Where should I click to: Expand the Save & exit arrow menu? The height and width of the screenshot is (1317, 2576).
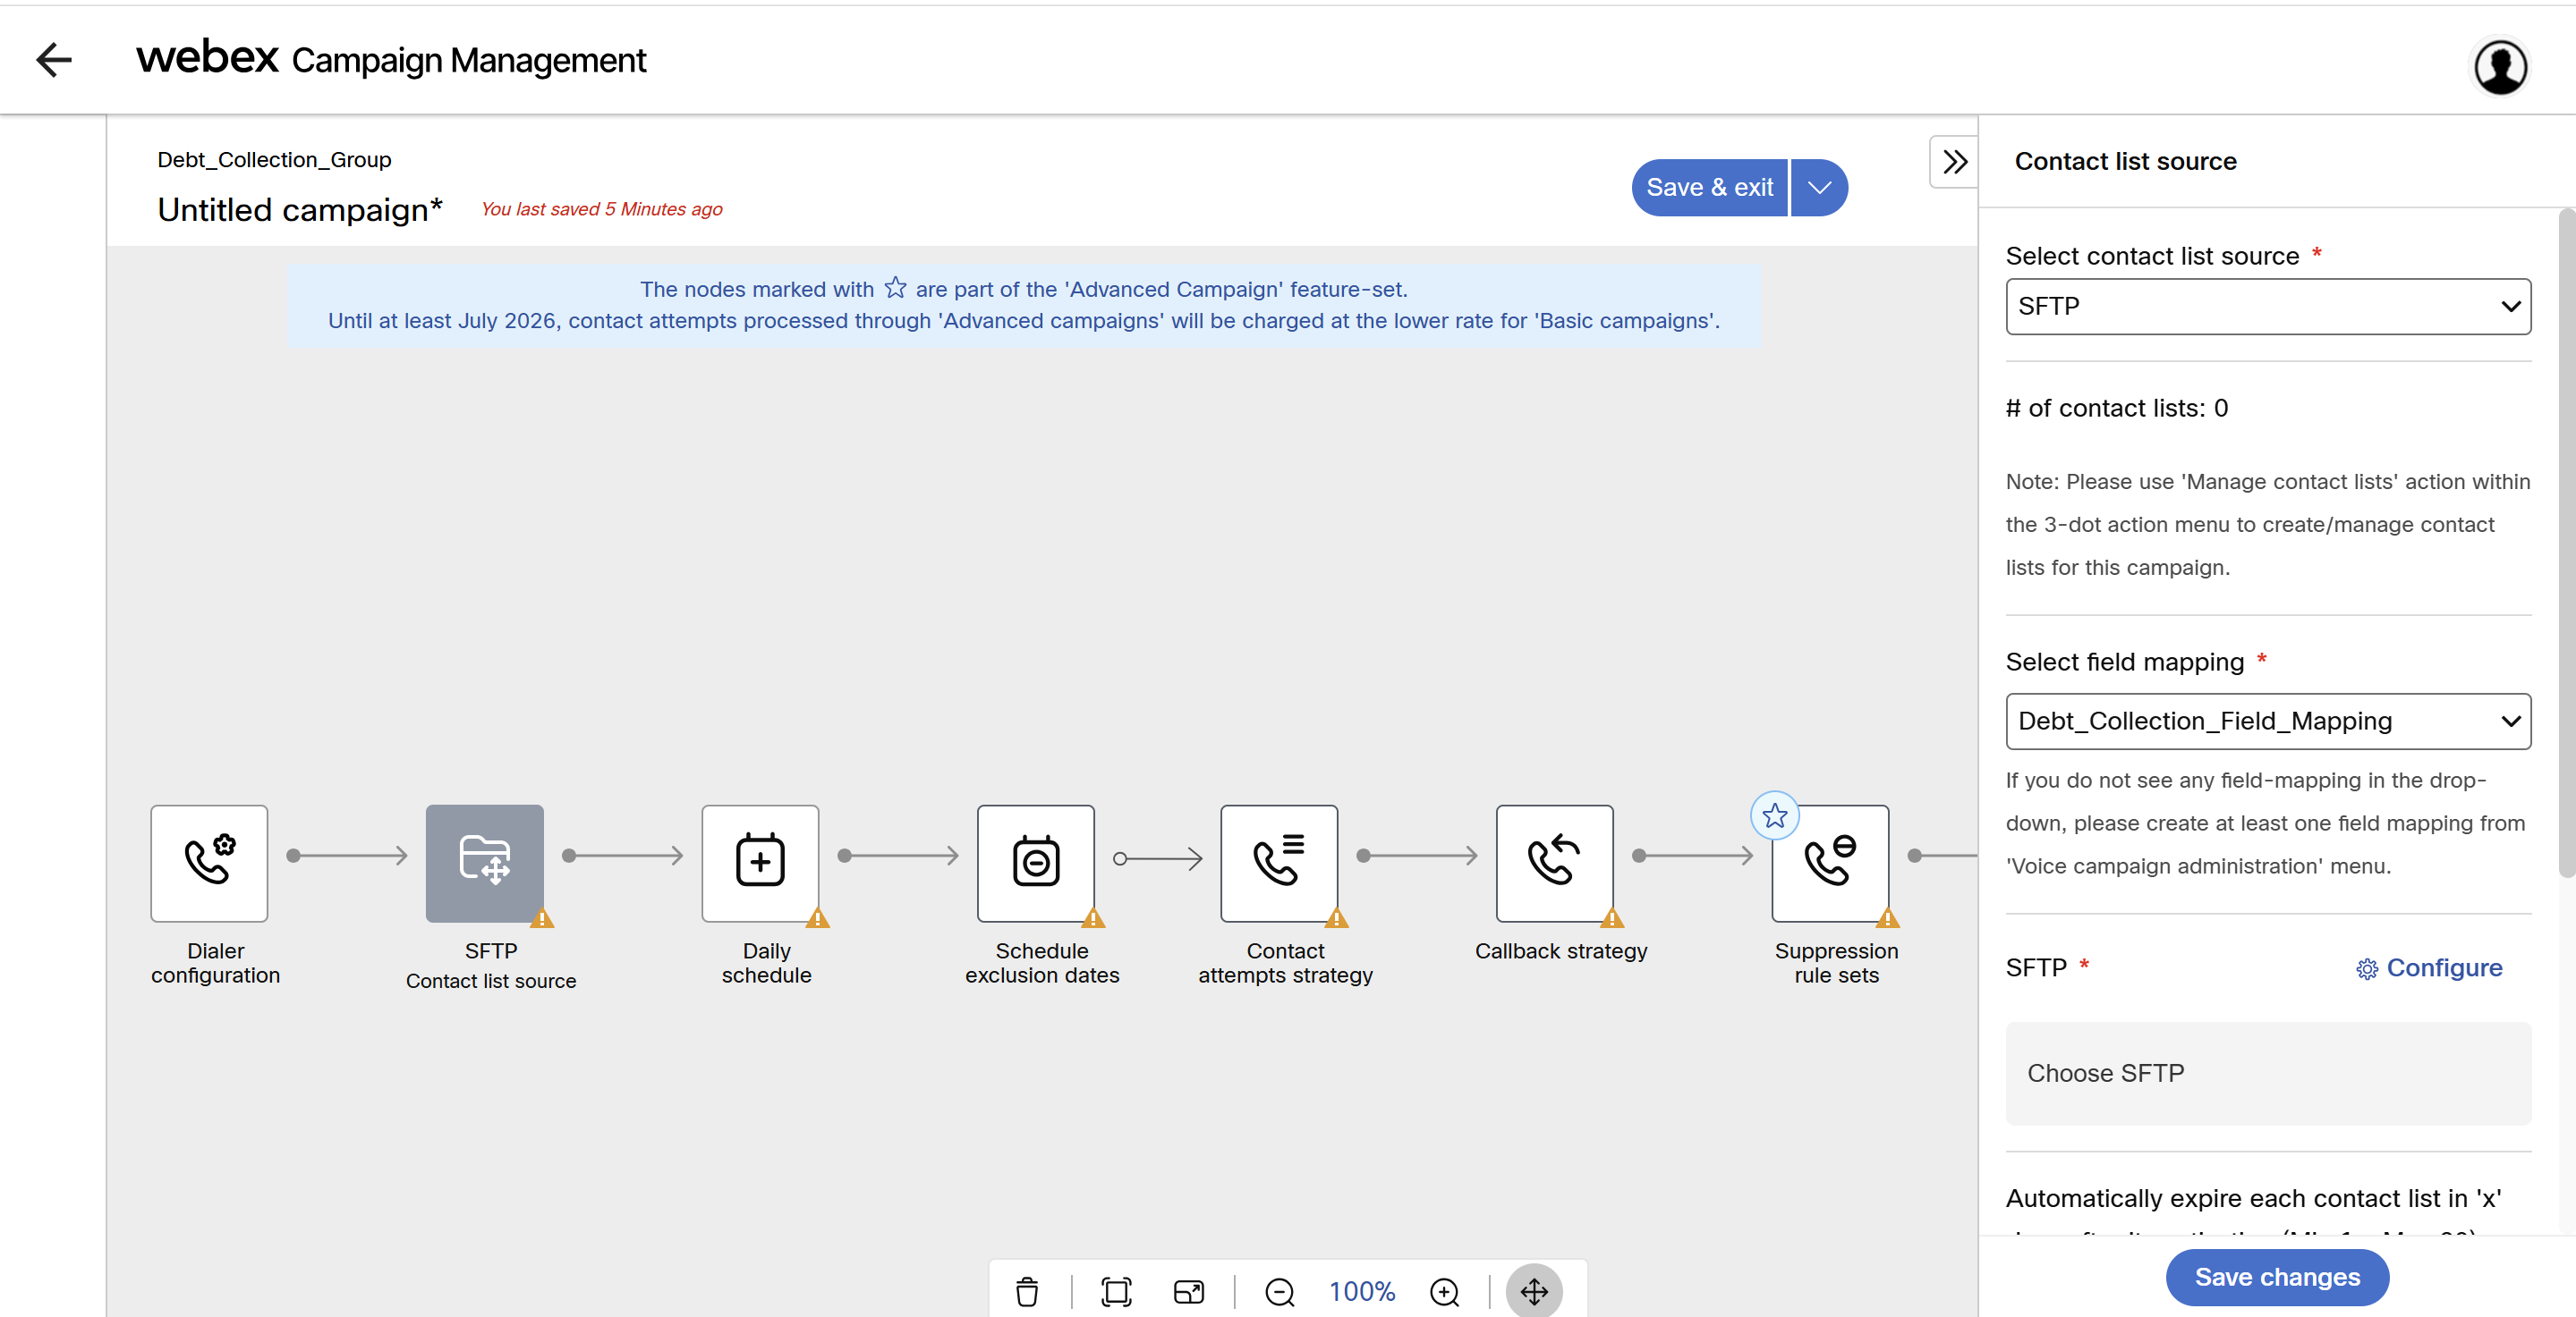click(x=1818, y=187)
